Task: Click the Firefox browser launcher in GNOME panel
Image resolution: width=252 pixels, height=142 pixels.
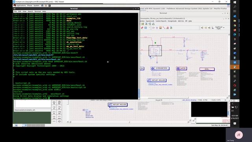Action: point(42,6)
